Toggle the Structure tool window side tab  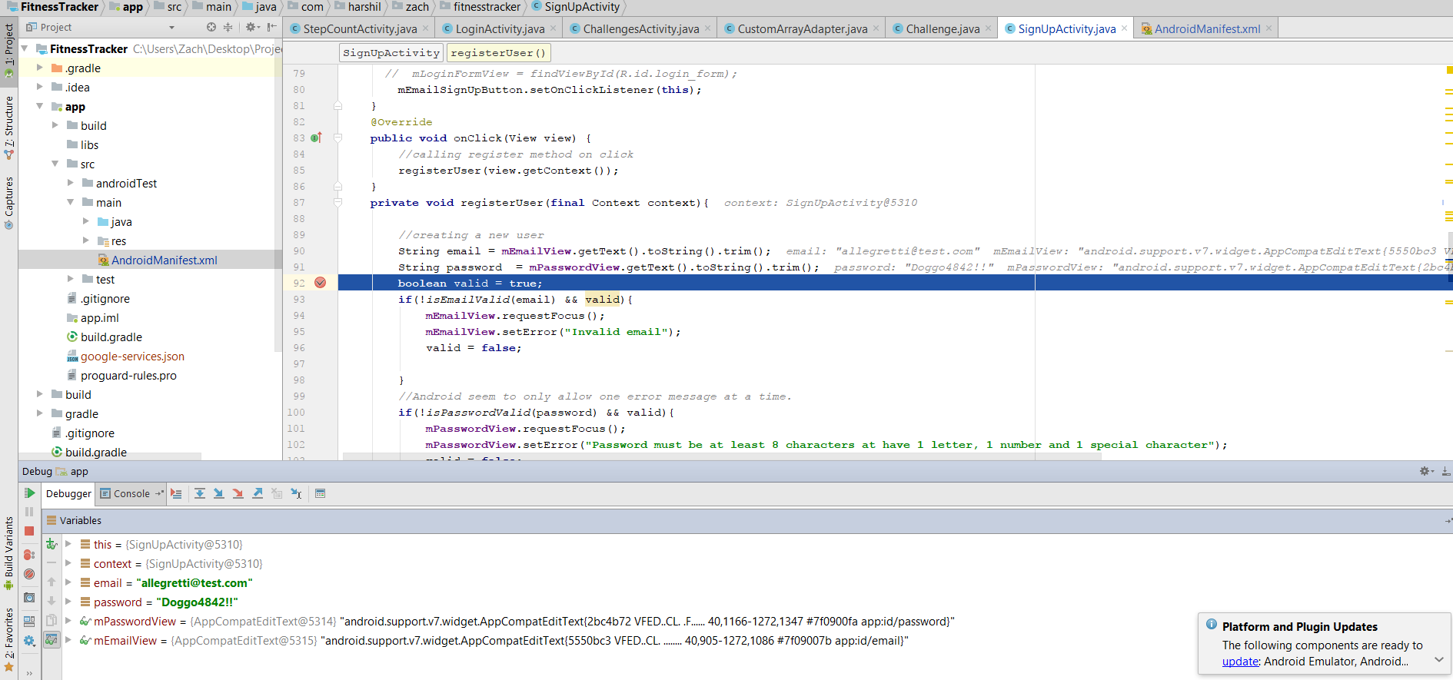click(9, 128)
